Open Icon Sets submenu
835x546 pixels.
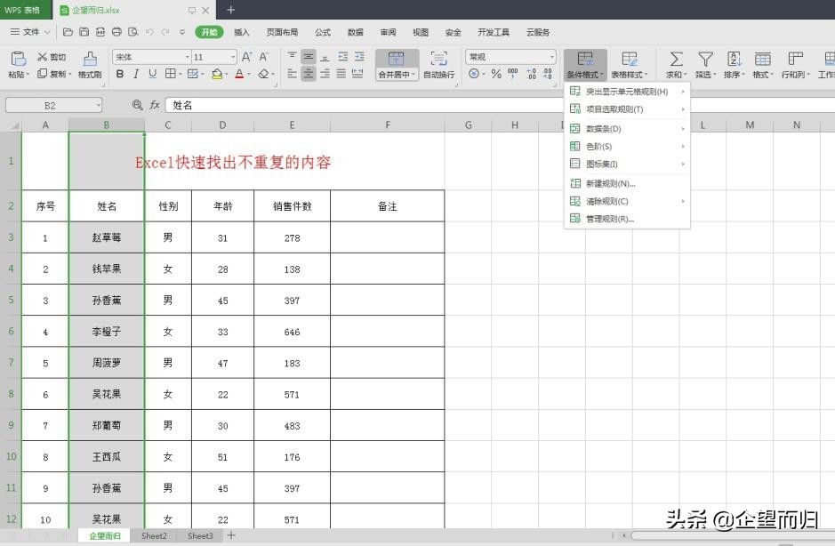click(627, 164)
